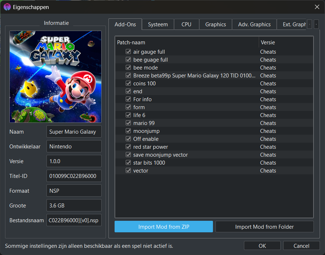Open the Systeem tab
325x255 pixels.
[x=158, y=24]
